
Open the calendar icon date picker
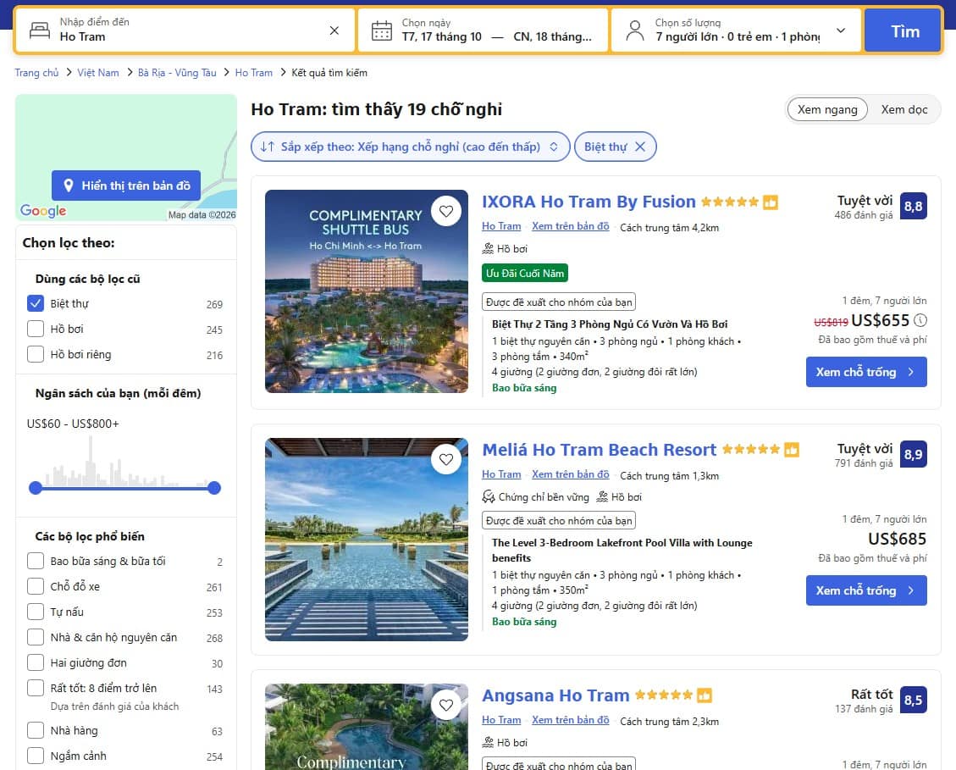click(x=382, y=30)
